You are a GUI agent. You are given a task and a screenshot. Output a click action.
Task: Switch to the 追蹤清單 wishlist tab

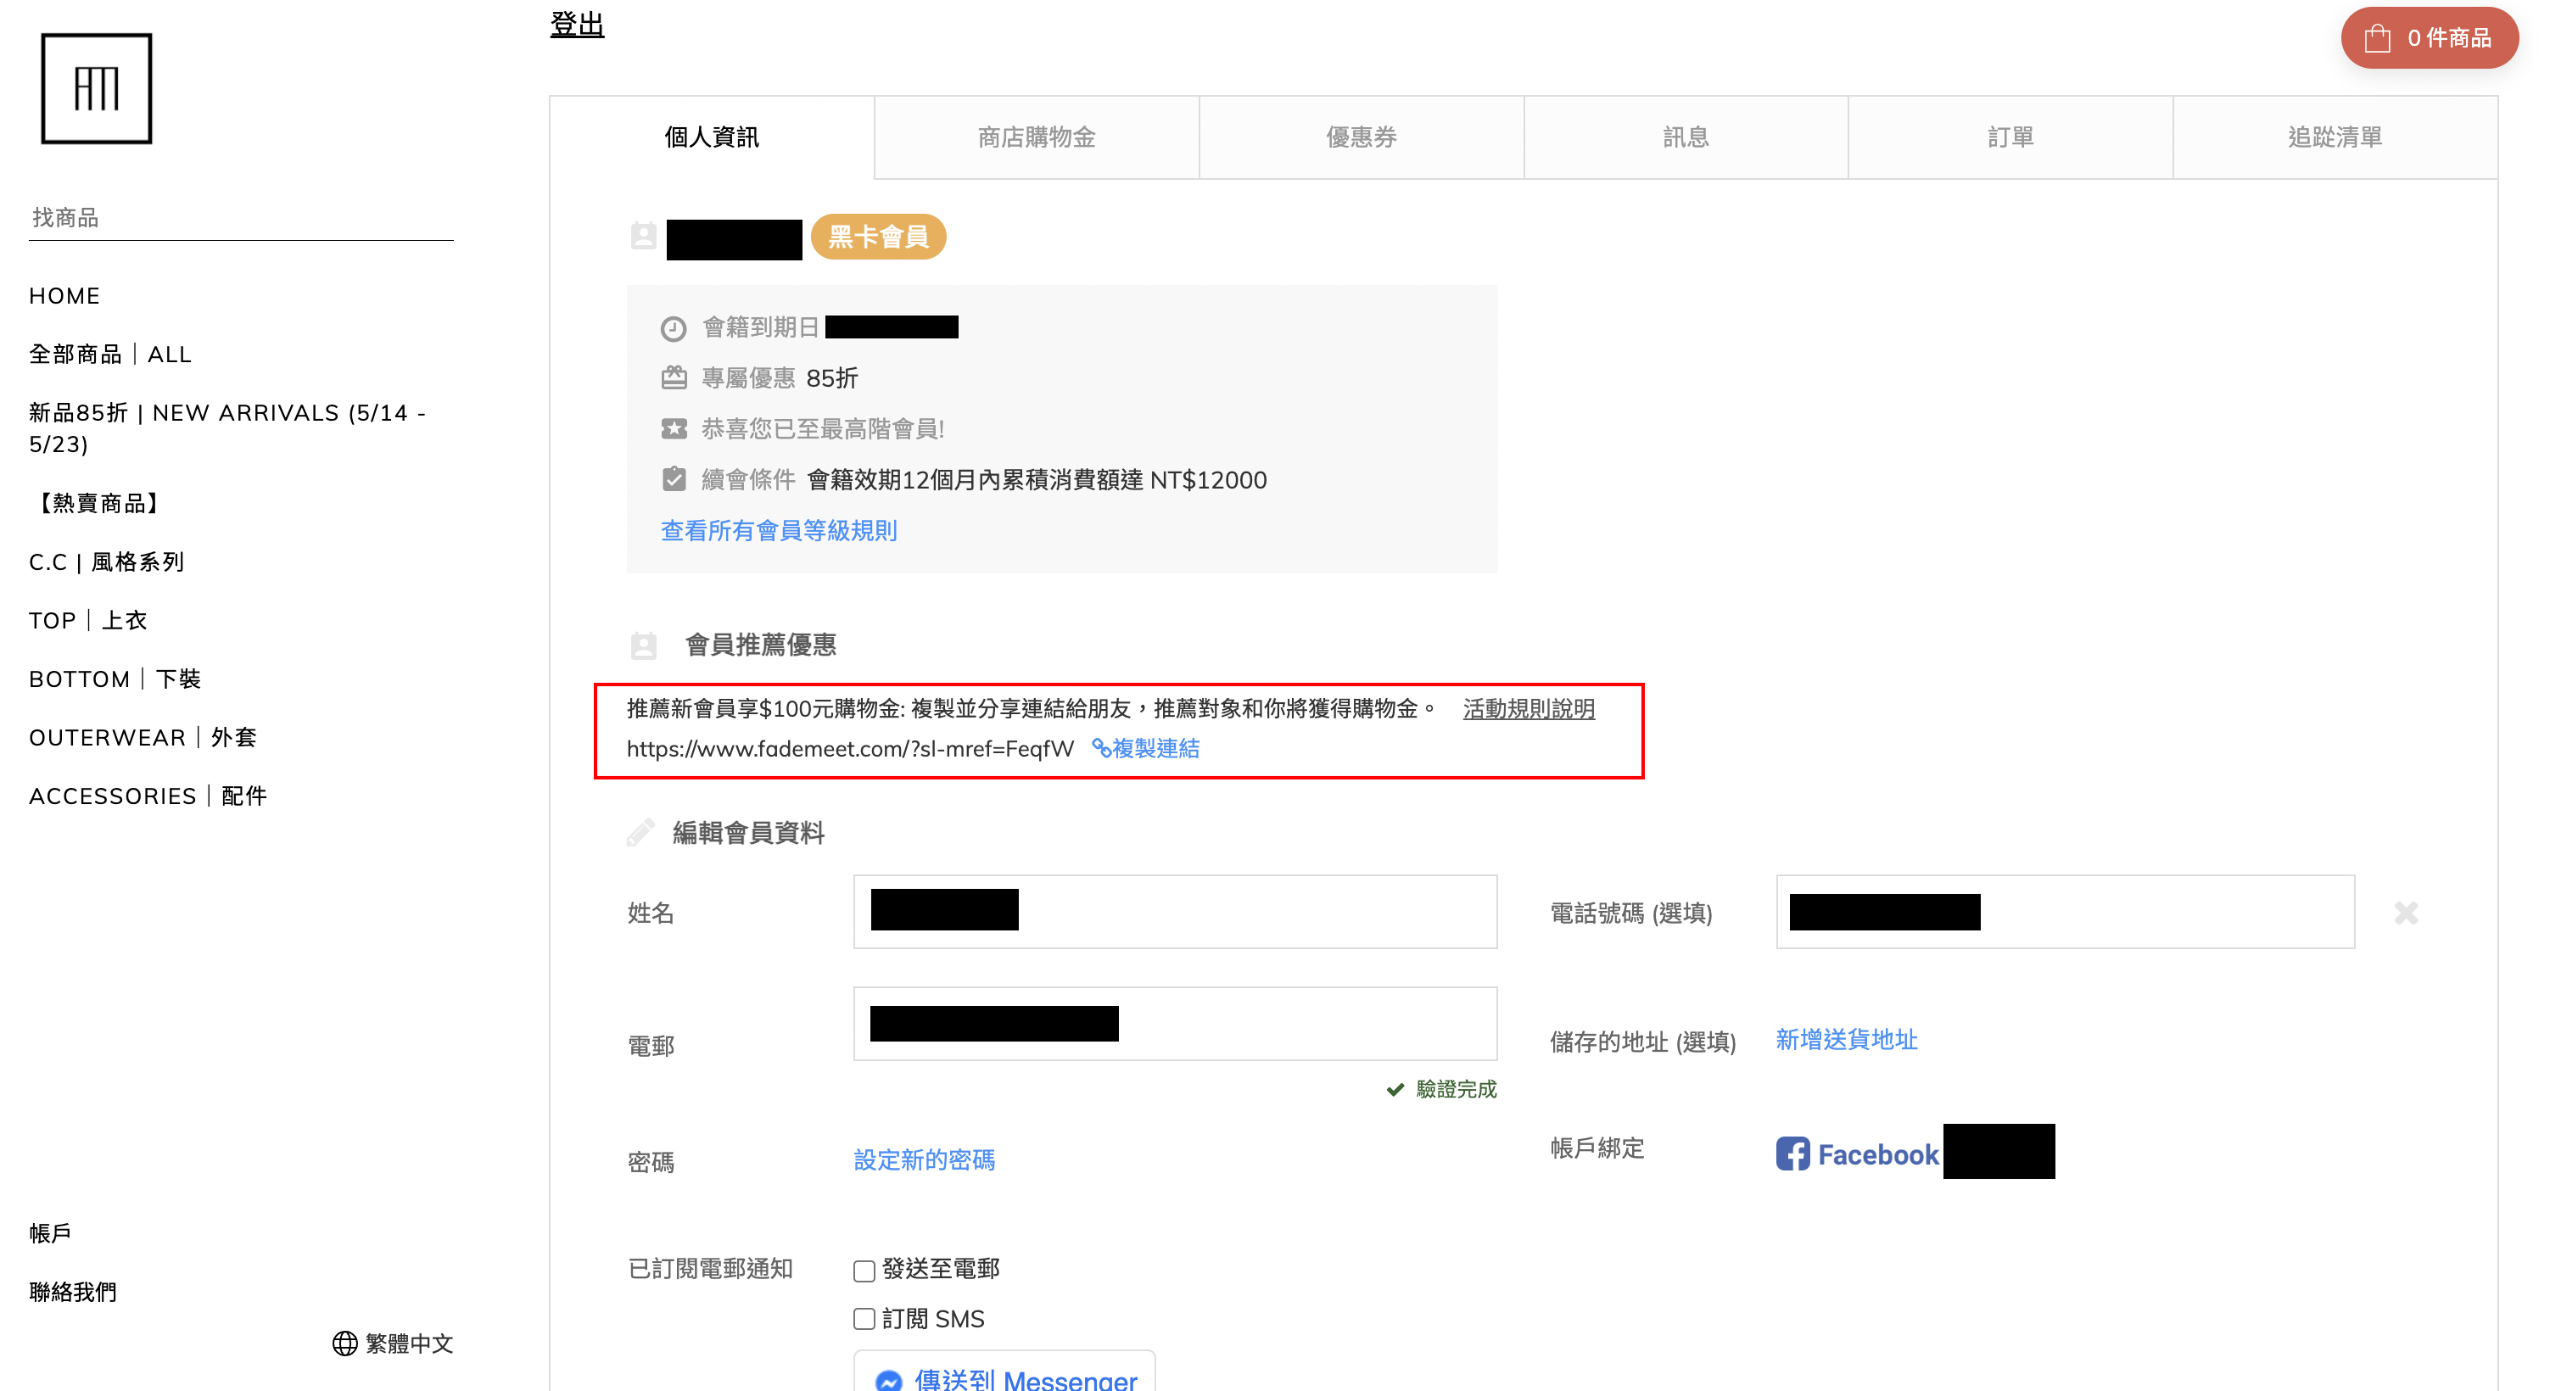pyautogui.click(x=2335, y=137)
